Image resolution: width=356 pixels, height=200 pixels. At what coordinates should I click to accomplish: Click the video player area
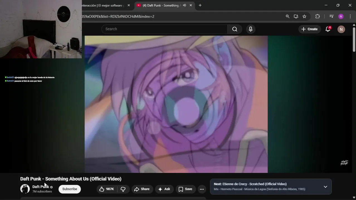coord(176,104)
